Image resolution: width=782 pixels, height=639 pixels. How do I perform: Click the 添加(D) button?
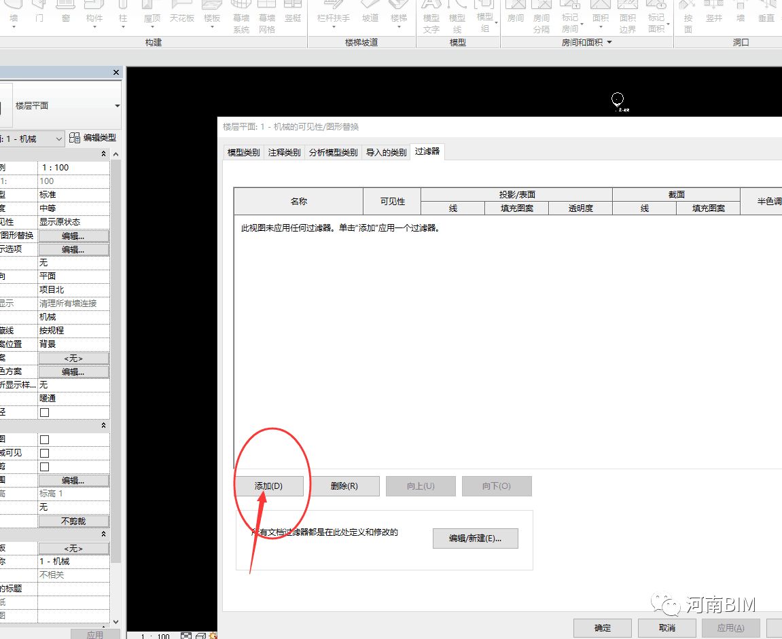(269, 486)
